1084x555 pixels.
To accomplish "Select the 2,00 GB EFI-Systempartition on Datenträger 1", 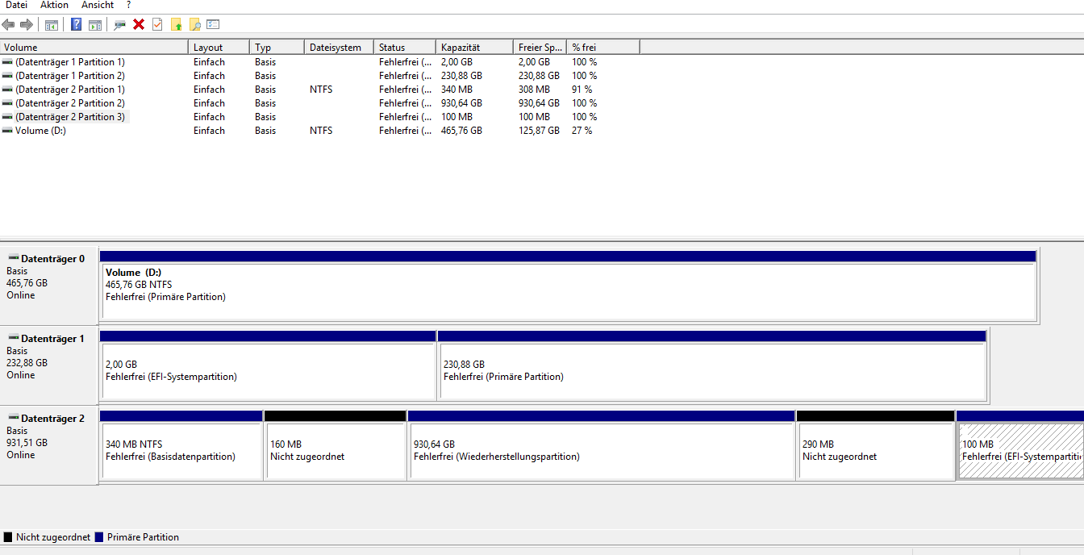I will [266, 367].
